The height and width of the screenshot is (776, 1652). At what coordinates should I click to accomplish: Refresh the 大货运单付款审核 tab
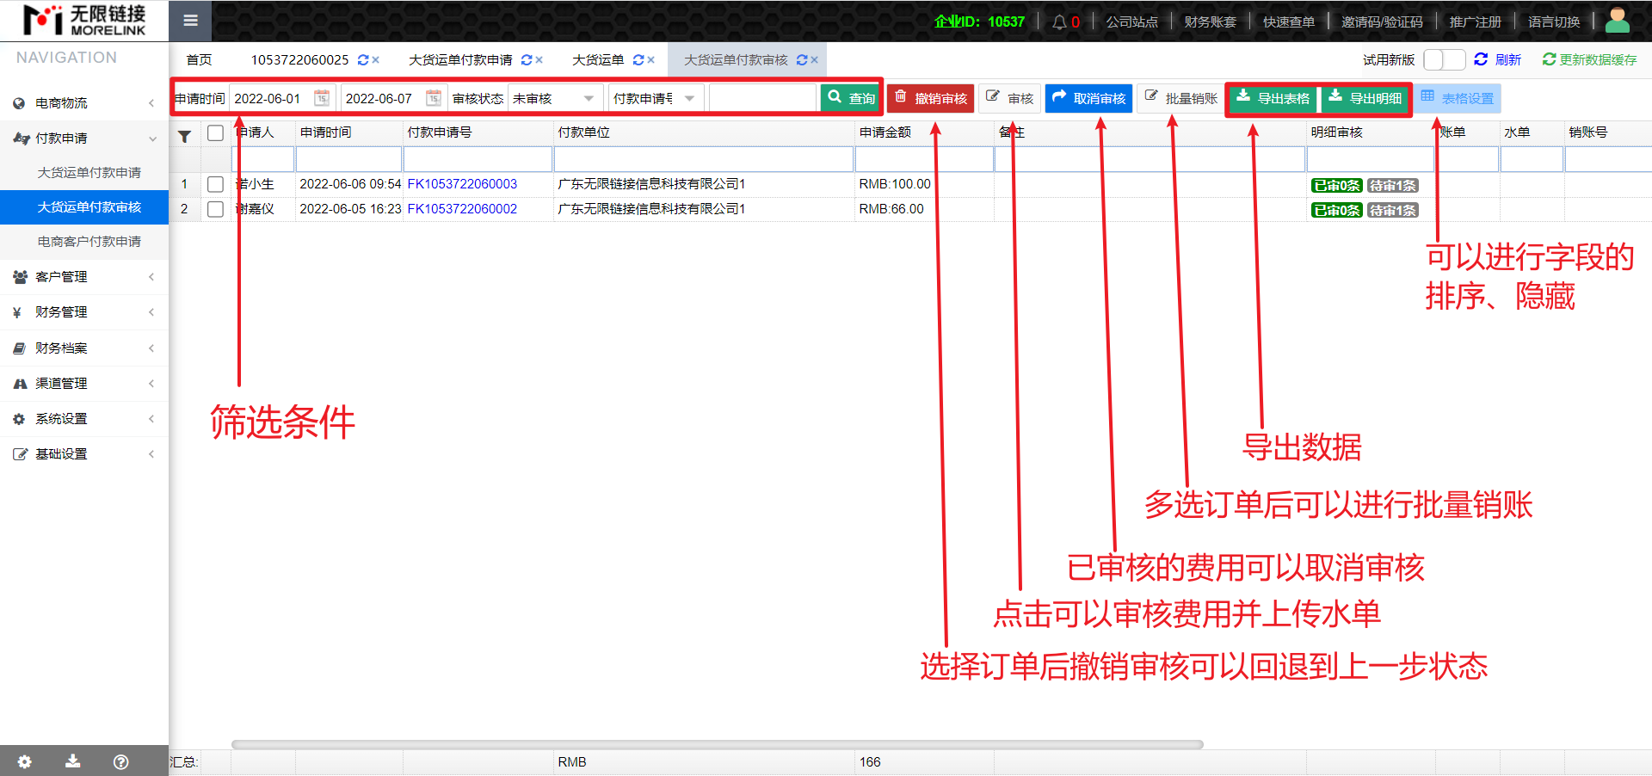click(x=802, y=60)
